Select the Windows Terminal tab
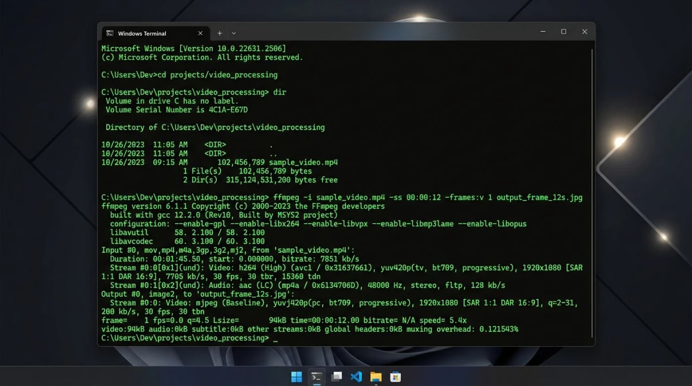692x386 pixels. click(156, 33)
